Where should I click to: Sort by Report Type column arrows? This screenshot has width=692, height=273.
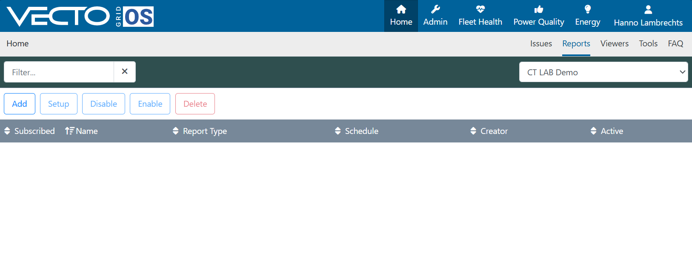point(176,131)
